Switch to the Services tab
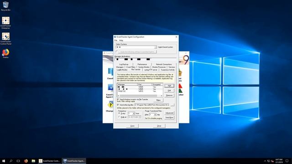Screen dimensions: 292x164 [x=172, y=67]
